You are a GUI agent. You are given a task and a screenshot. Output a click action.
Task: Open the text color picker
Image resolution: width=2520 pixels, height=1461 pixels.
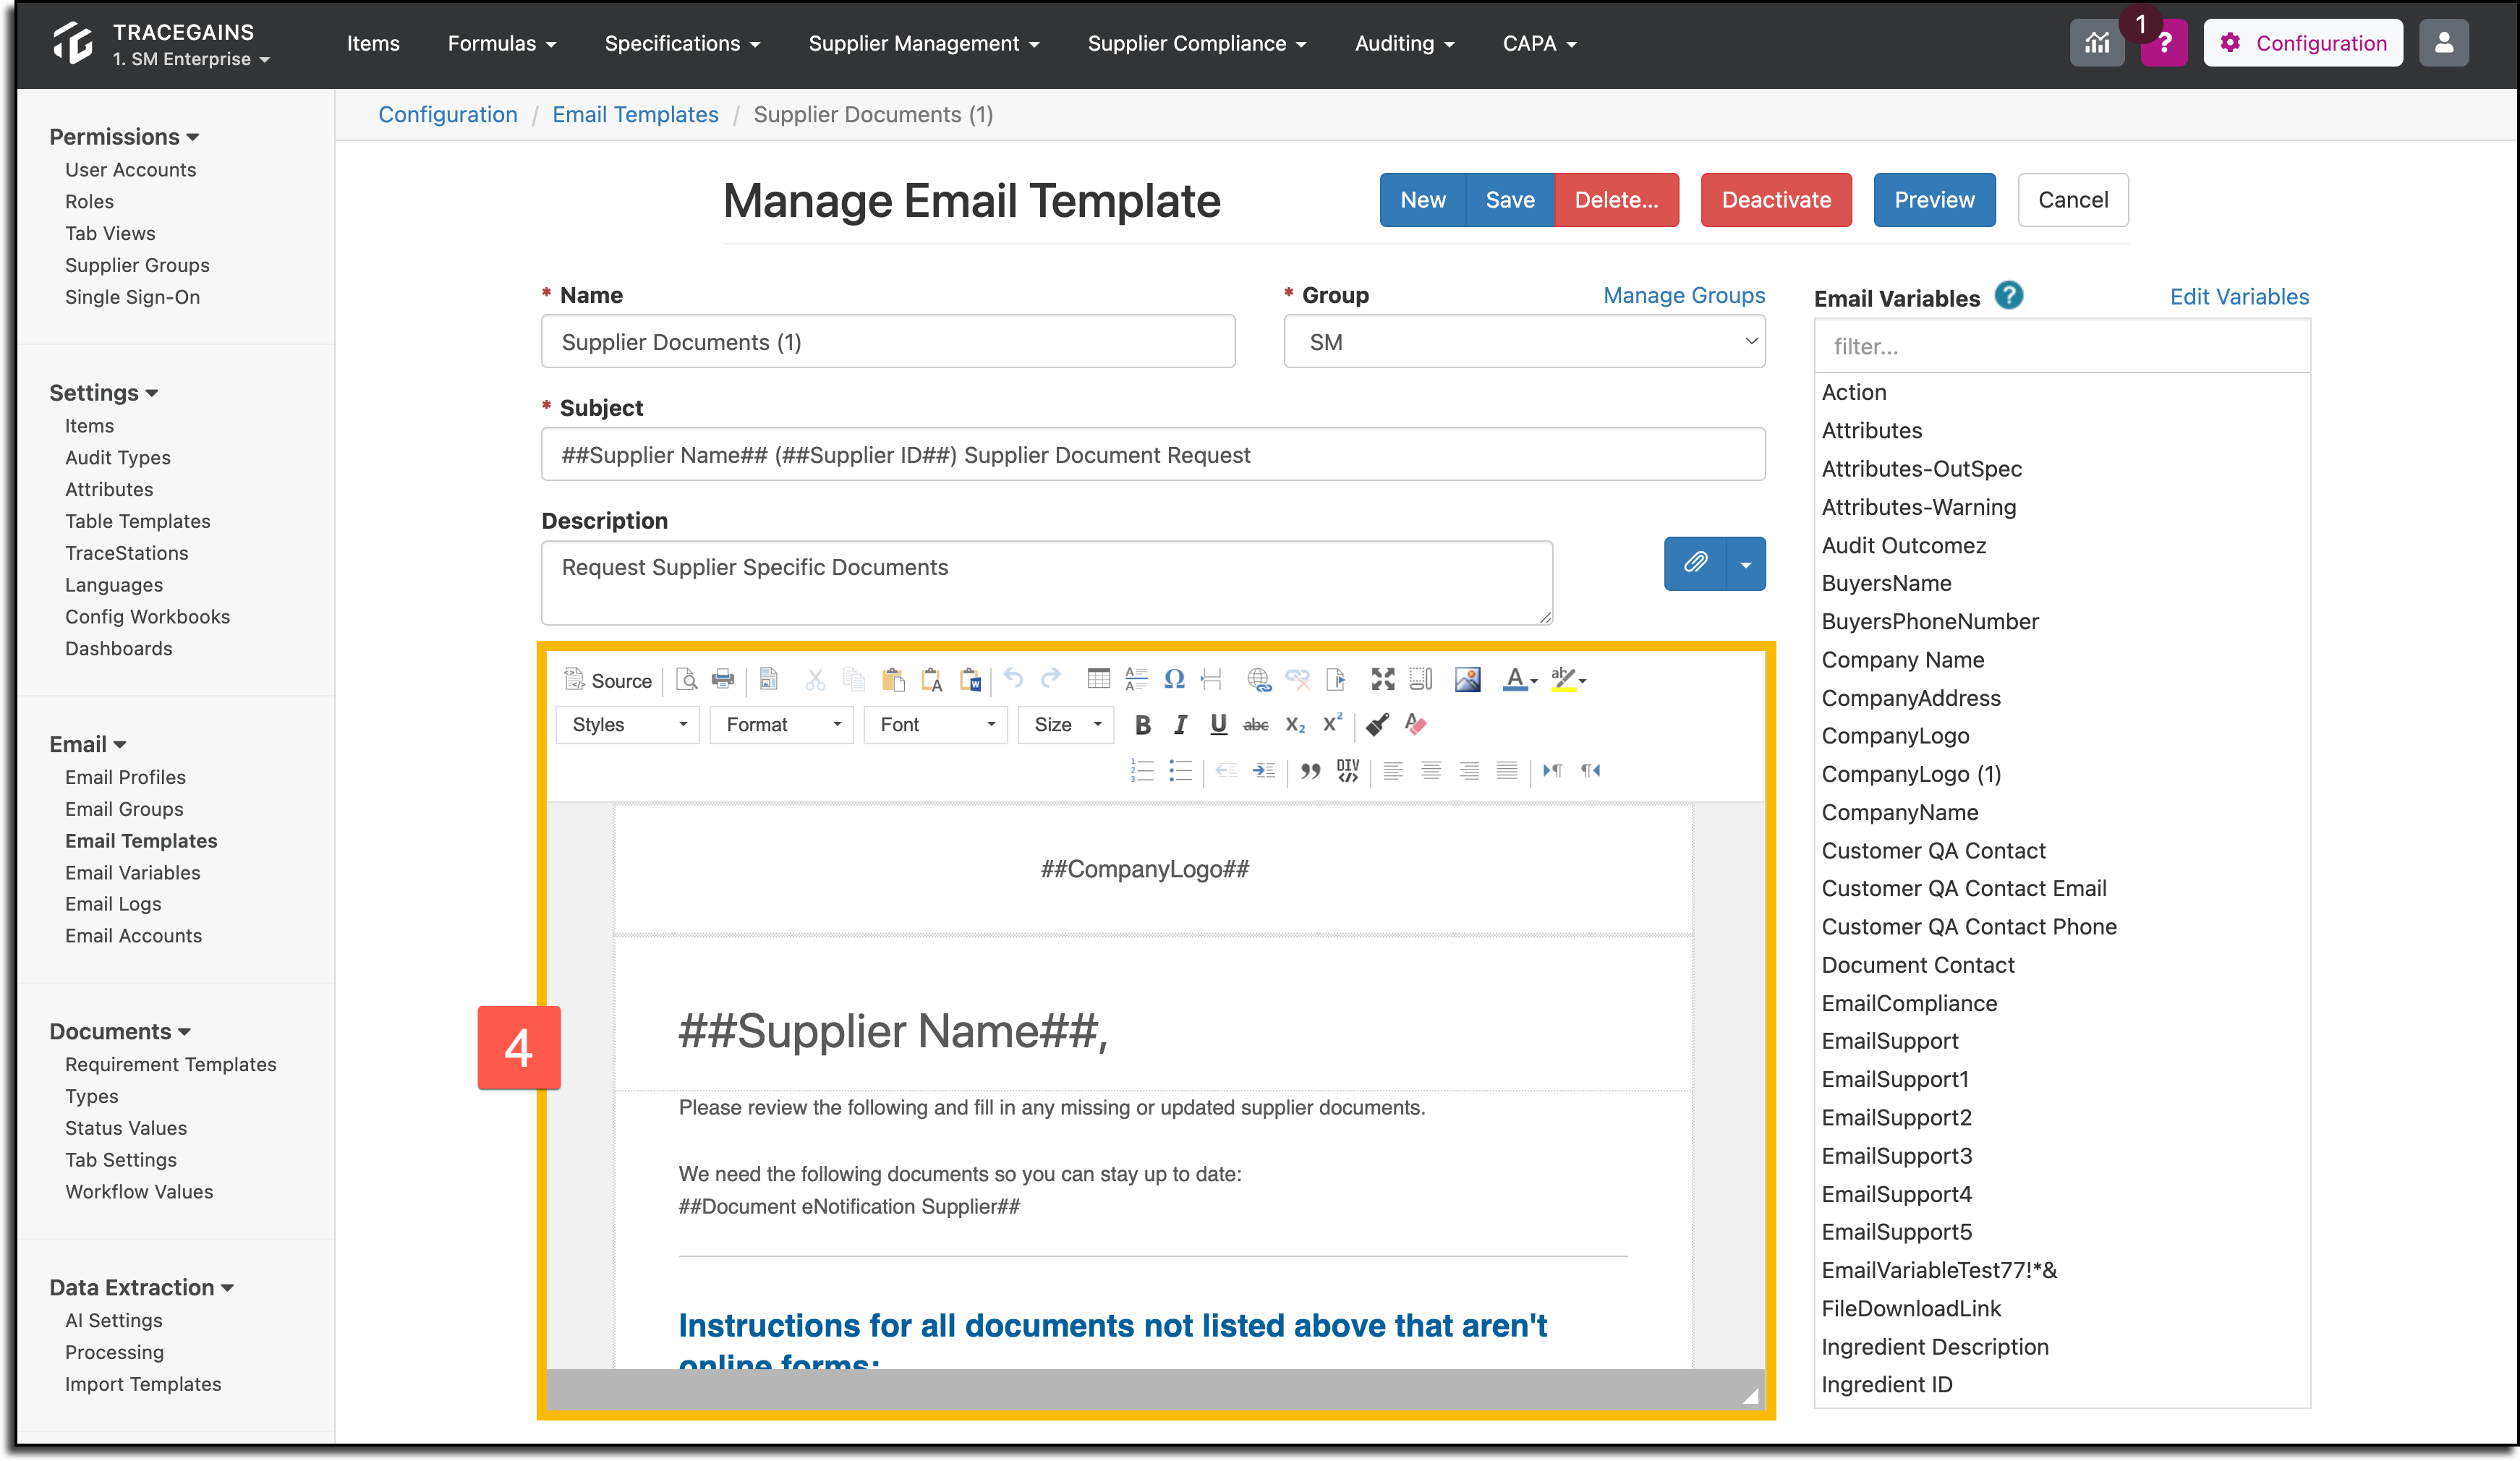pos(1520,680)
